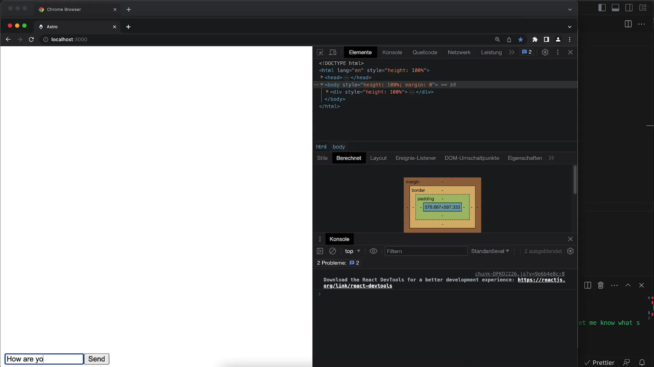Focus the Filtern console filter field
The height and width of the screenshot is (367, 654).
[426, 251]
